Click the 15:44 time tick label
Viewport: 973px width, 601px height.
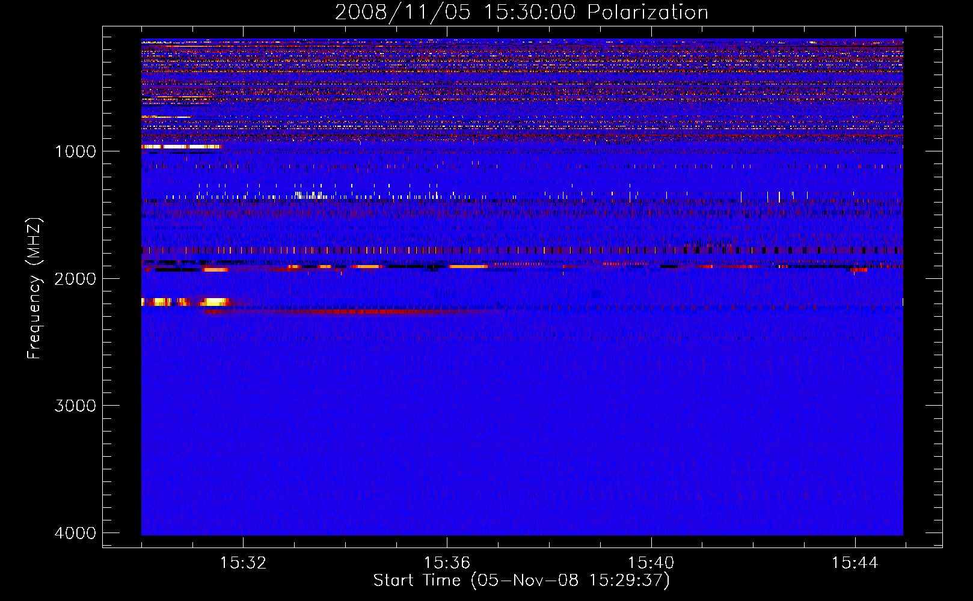[x=855, y=563]
